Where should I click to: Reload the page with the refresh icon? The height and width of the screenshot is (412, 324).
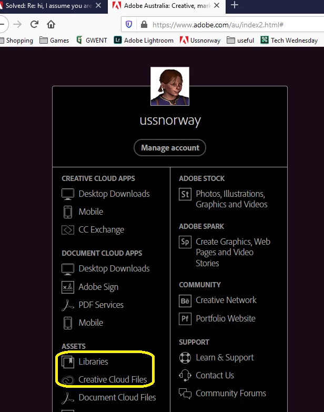pos(34,24)
